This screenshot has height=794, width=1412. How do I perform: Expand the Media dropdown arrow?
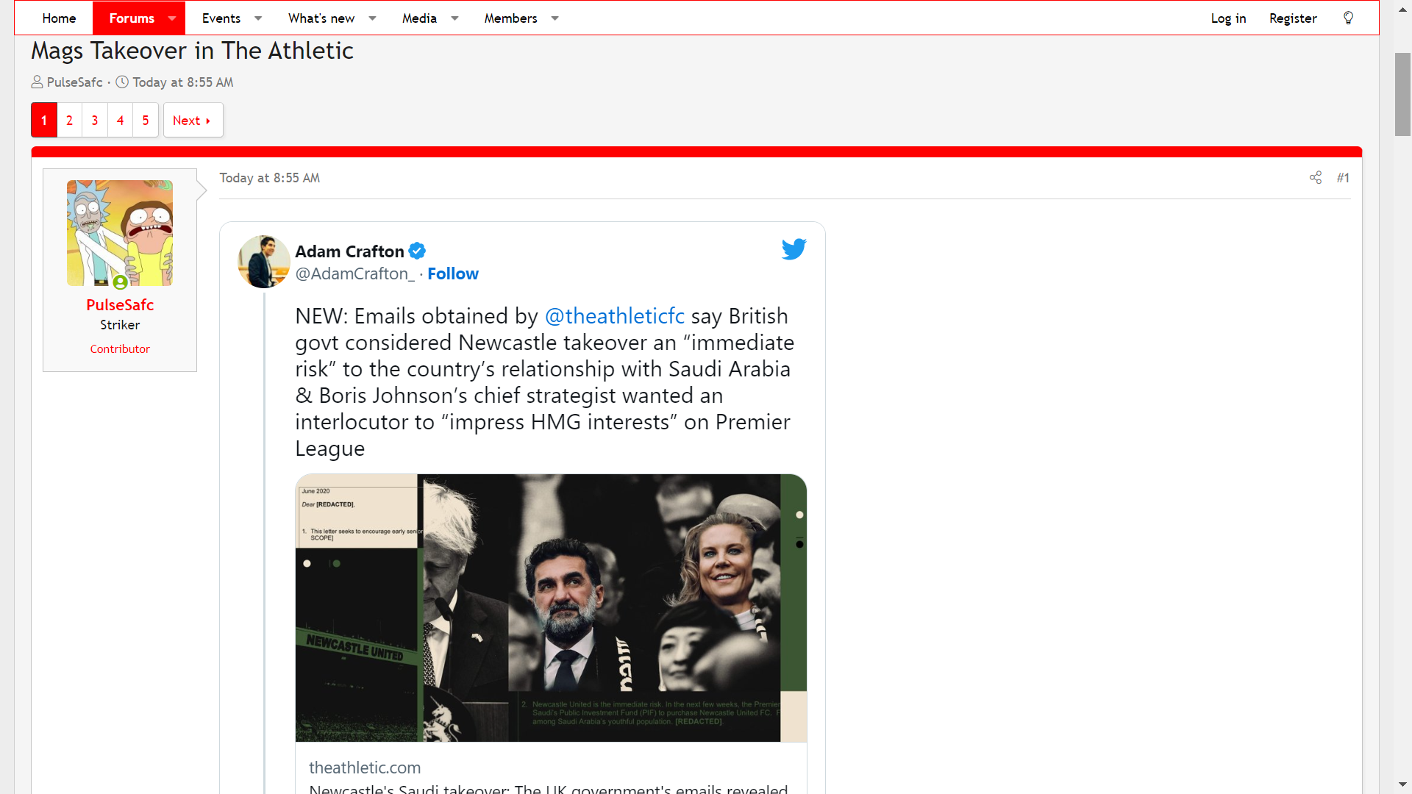coord(454,18)
